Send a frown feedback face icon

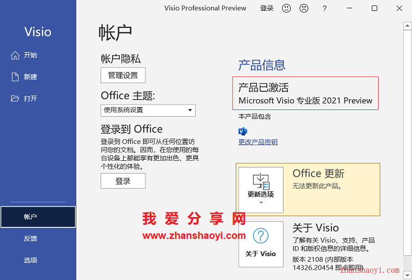coord(304,8)
